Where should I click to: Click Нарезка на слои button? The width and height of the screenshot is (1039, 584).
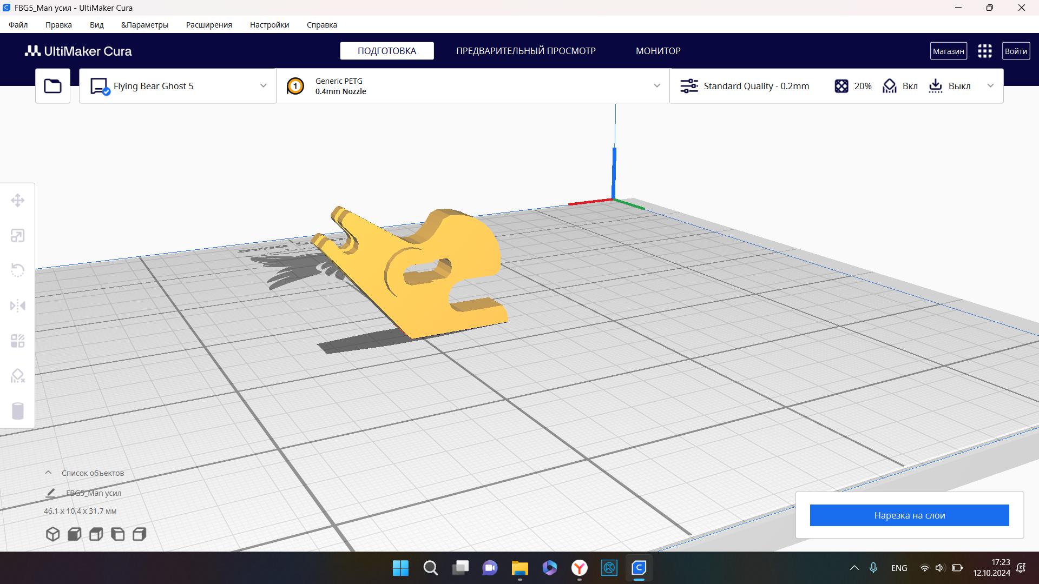(x=909, y=515)
